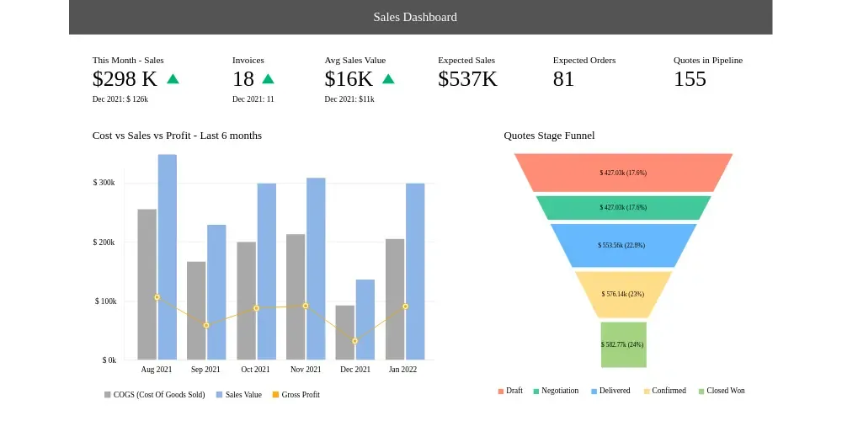Click the red Draft funnel segment
This screenshot has height=421, width=842.
623,173
